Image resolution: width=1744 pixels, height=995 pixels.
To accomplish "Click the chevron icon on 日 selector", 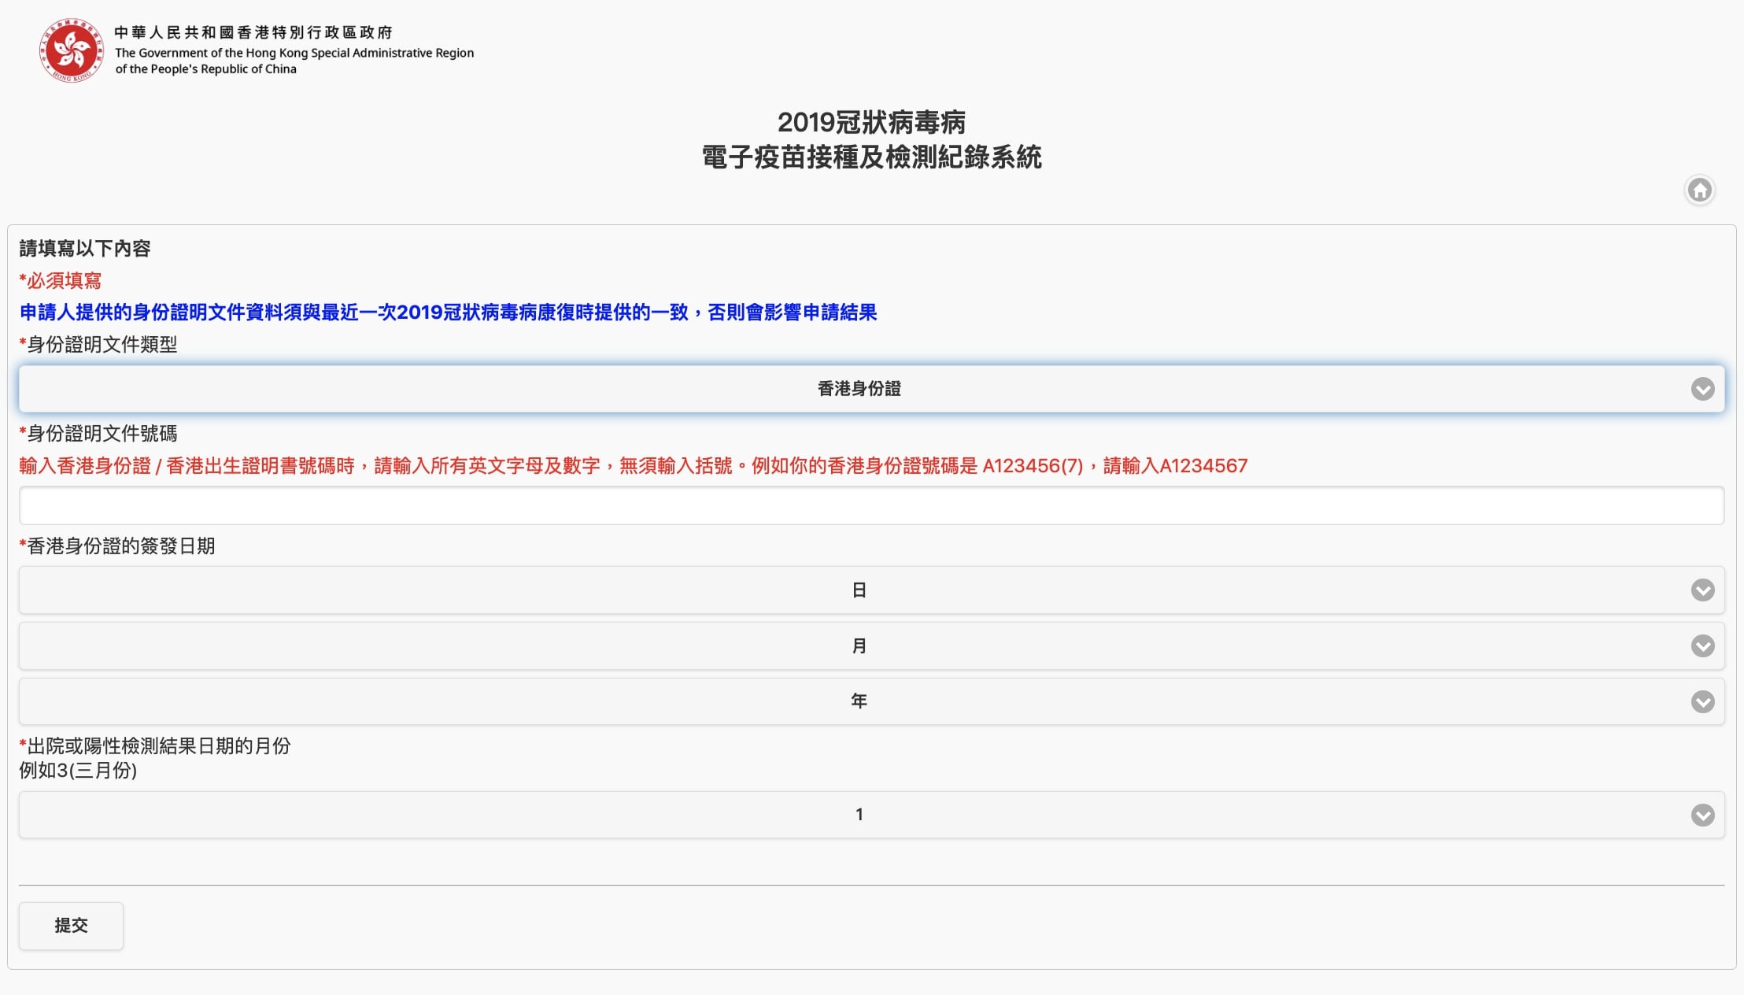I will click(x=1702, y=590).
